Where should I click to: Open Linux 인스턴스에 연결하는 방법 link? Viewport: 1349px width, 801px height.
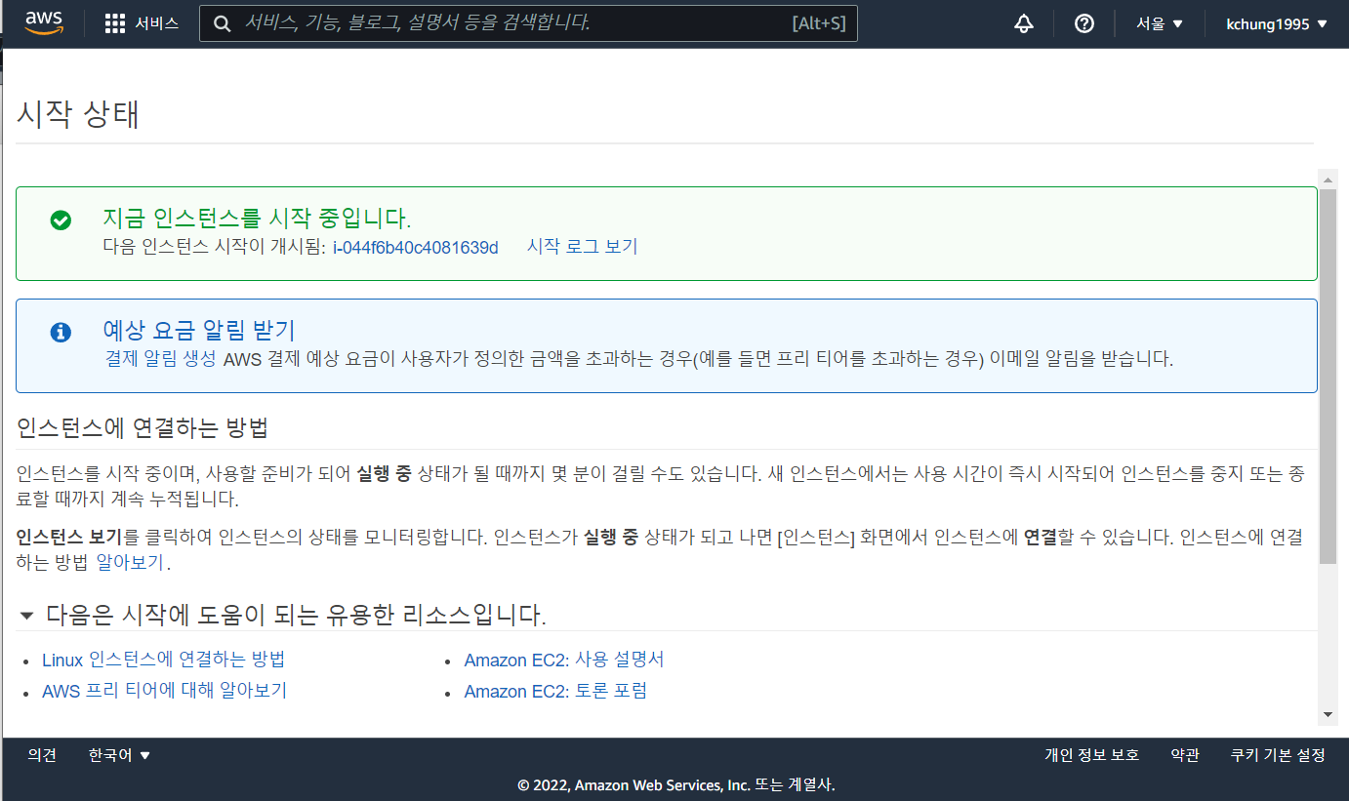point(164,660)
